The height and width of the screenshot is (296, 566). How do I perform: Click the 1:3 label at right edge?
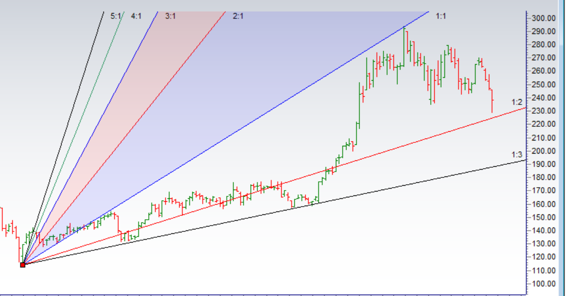[516, 155]
